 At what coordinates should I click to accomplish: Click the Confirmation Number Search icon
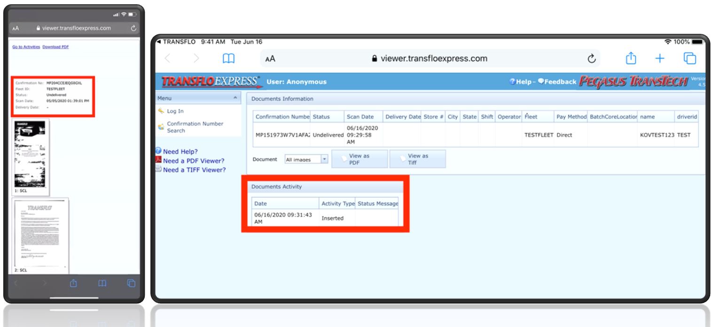[x=160, y=127]
